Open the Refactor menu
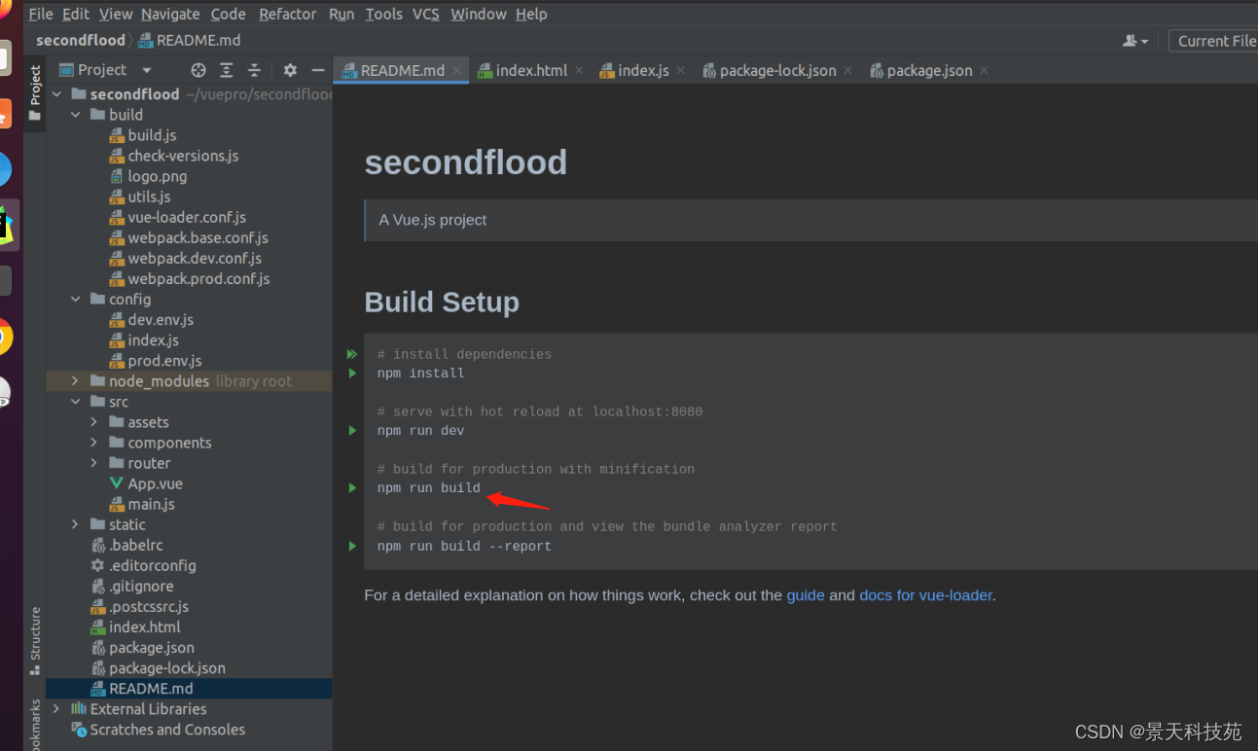1258x751 pixels. pyautogui.click(x=287, y=14)
